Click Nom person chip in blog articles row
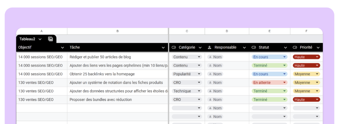The width and height of the screenshot is (339, 124). pyautogui.click(x=215, y=57)
